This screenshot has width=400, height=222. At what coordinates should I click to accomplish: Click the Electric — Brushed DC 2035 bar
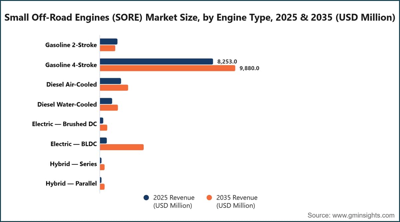pos(104,127)
